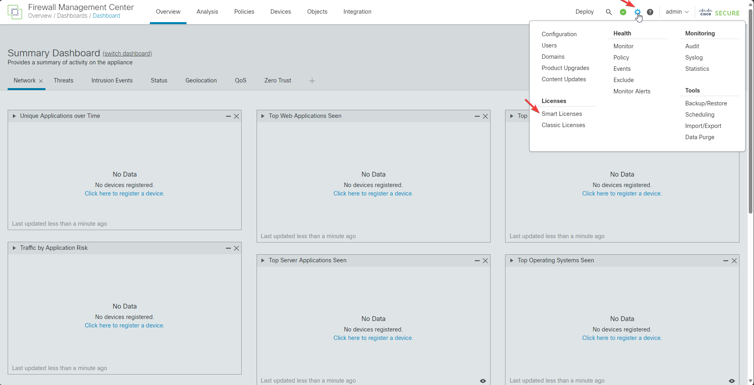Open the admin user dropdown
Screen dimensions: 754x385
coord(677,12)
